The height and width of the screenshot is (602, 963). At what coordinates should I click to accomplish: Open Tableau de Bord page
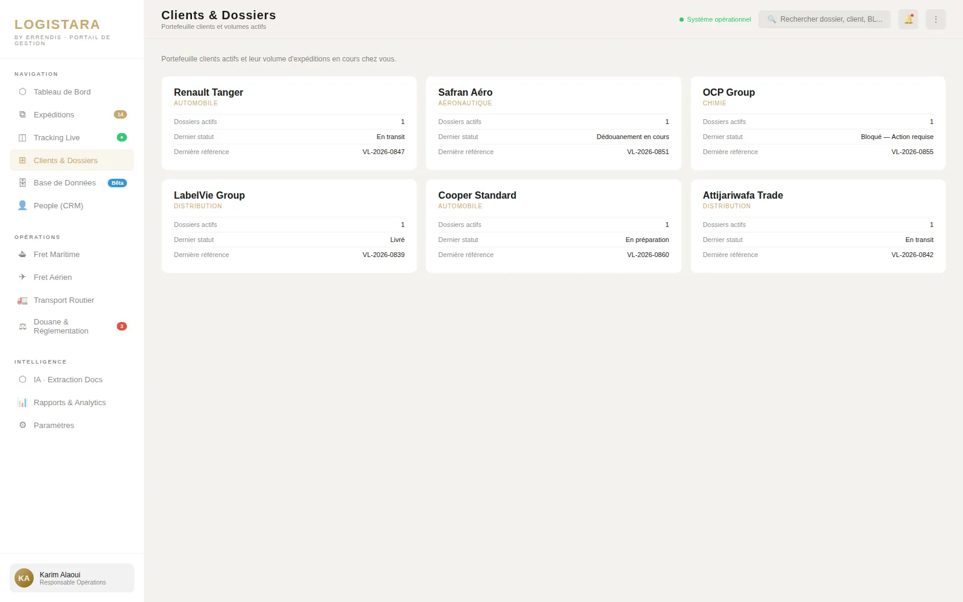72,92
